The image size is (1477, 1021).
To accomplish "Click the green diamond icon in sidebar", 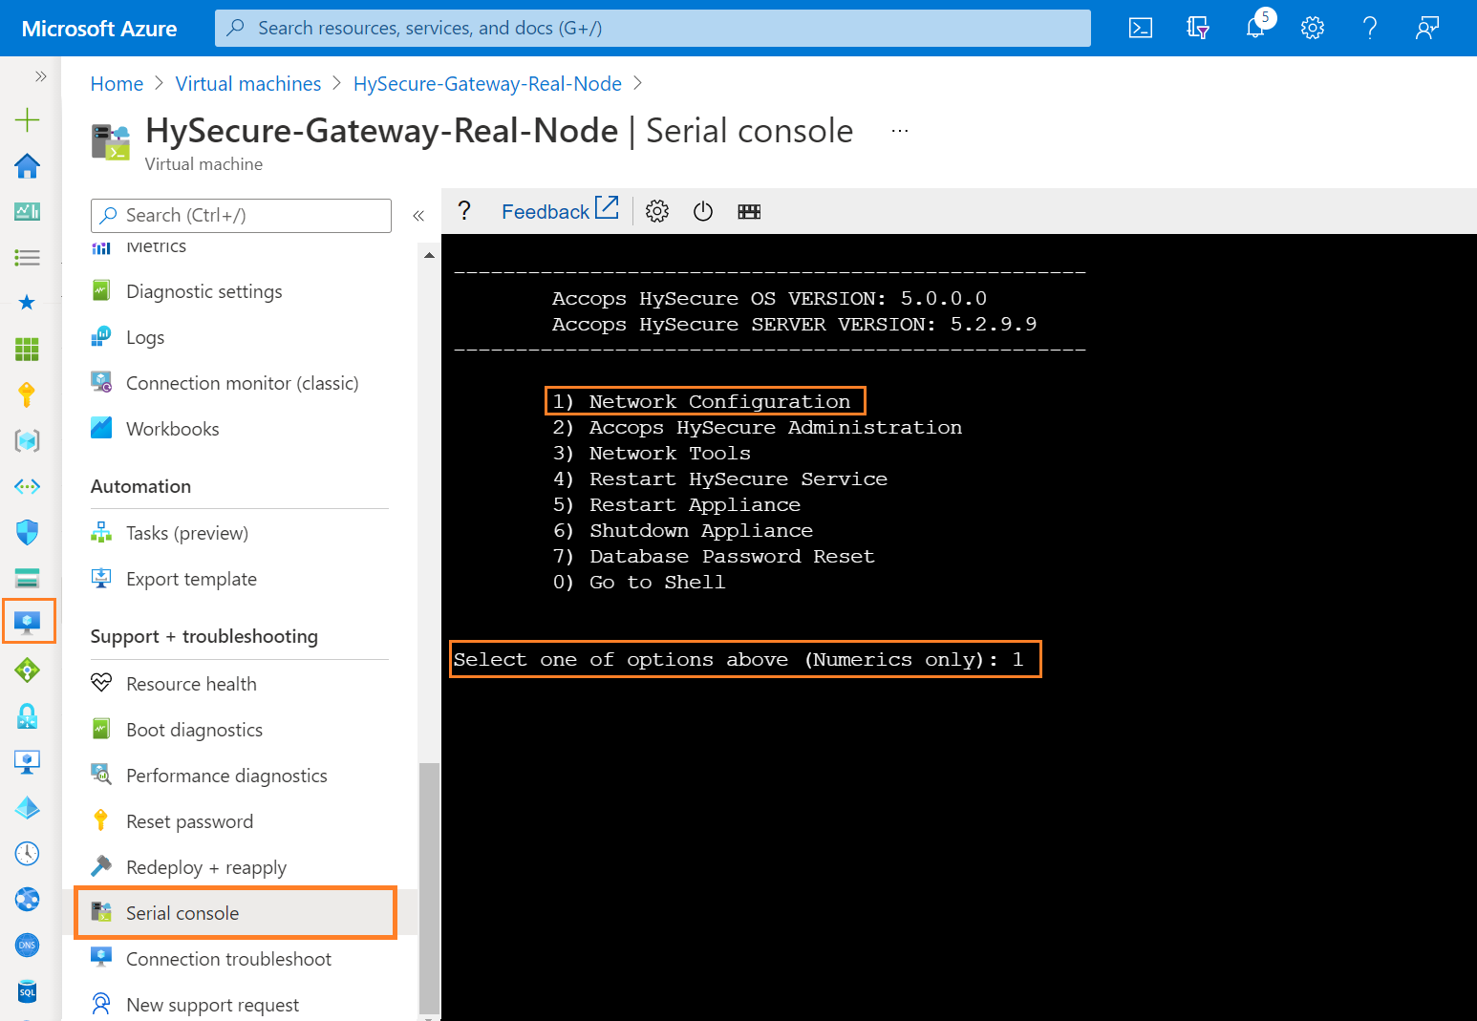I will pyautogui.click(x=27, y=670).
